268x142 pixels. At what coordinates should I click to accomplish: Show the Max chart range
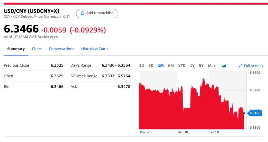[x=212, y=66]
